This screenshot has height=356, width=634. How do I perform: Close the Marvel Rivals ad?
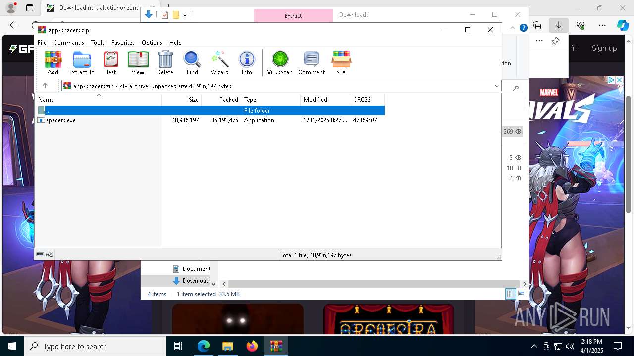click(619, 80)
